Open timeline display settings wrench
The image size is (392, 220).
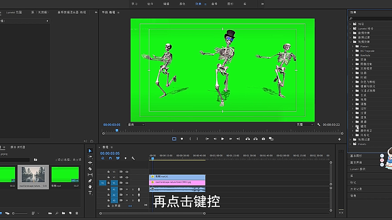(133, 158)
